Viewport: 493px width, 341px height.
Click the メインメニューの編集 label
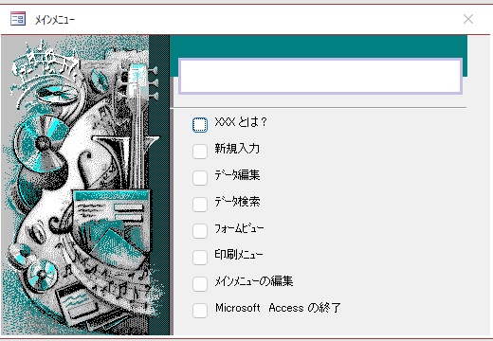tap(254, 281)
